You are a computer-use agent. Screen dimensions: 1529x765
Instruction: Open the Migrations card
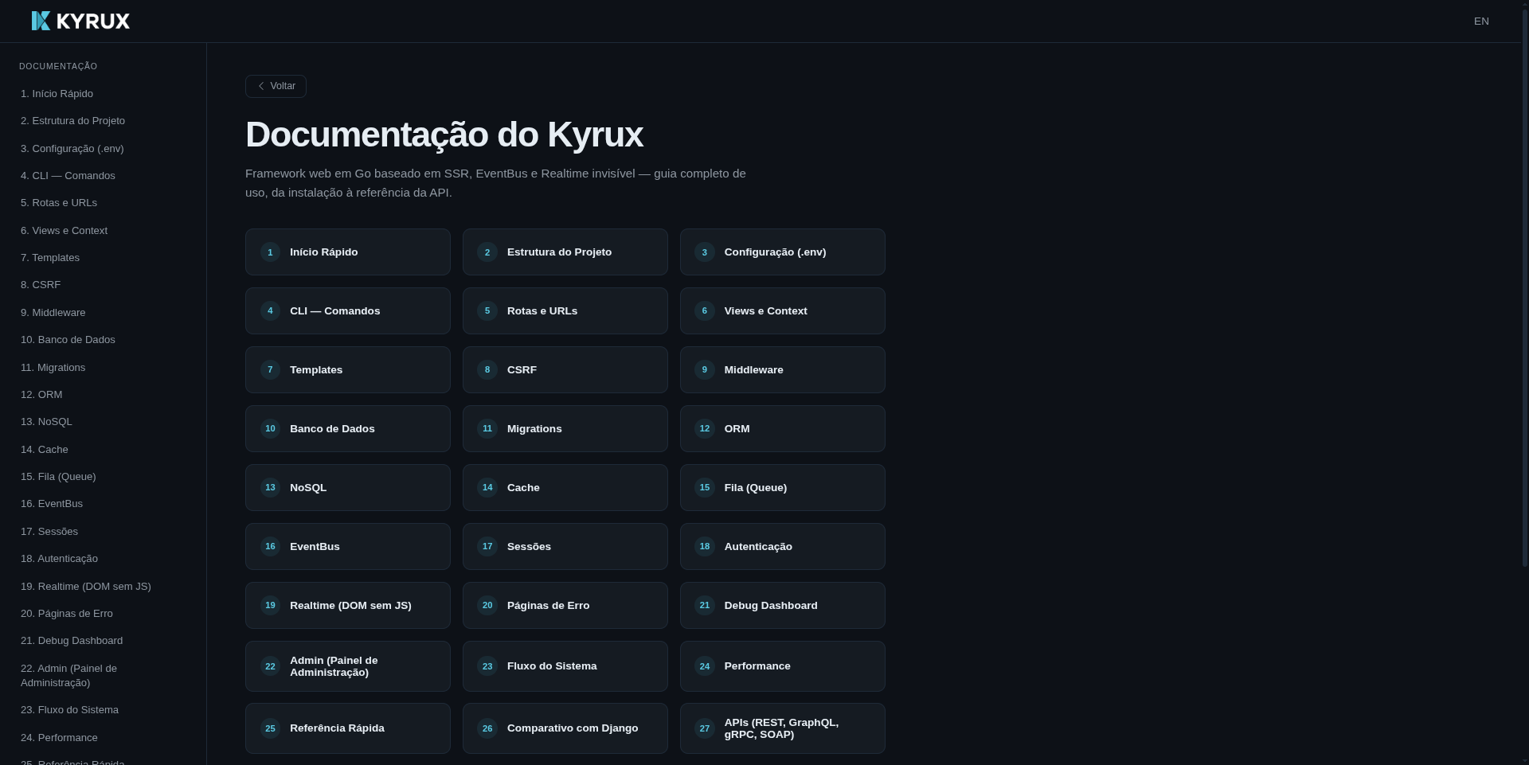[565, 429]
